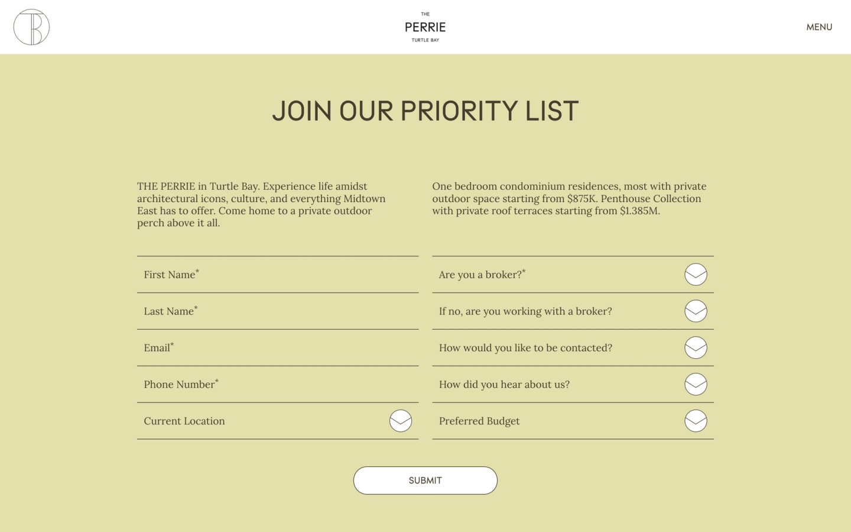Click the chevron for 'working with a broker' question
Screen dimensions: 851x532
(696, 311)
